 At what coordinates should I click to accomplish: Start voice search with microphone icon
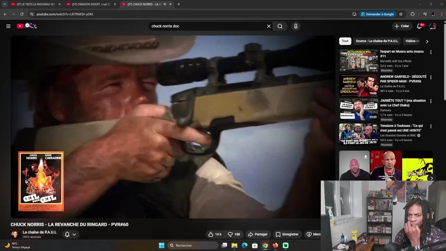tap(295, 26)
